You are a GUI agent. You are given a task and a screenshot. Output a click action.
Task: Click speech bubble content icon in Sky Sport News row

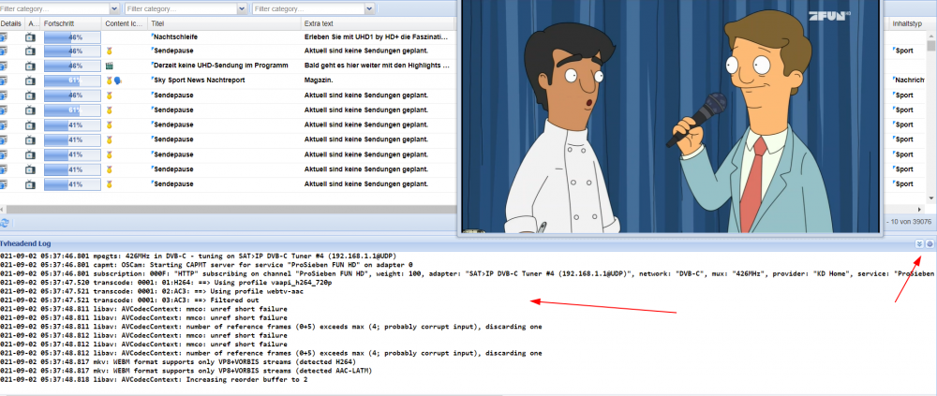tap(117, 81)
